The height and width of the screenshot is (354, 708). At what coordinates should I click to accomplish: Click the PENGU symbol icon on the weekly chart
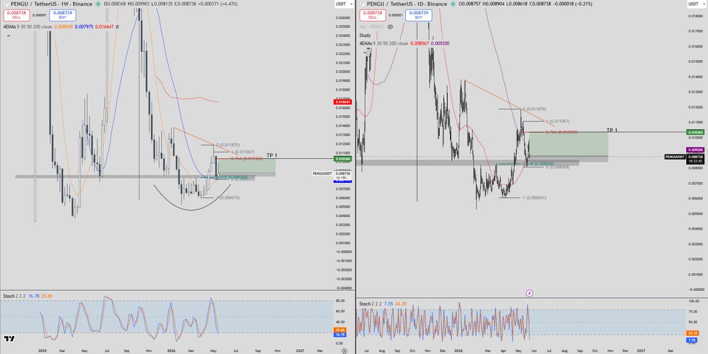pyautogui.click(x=7, y=5)
